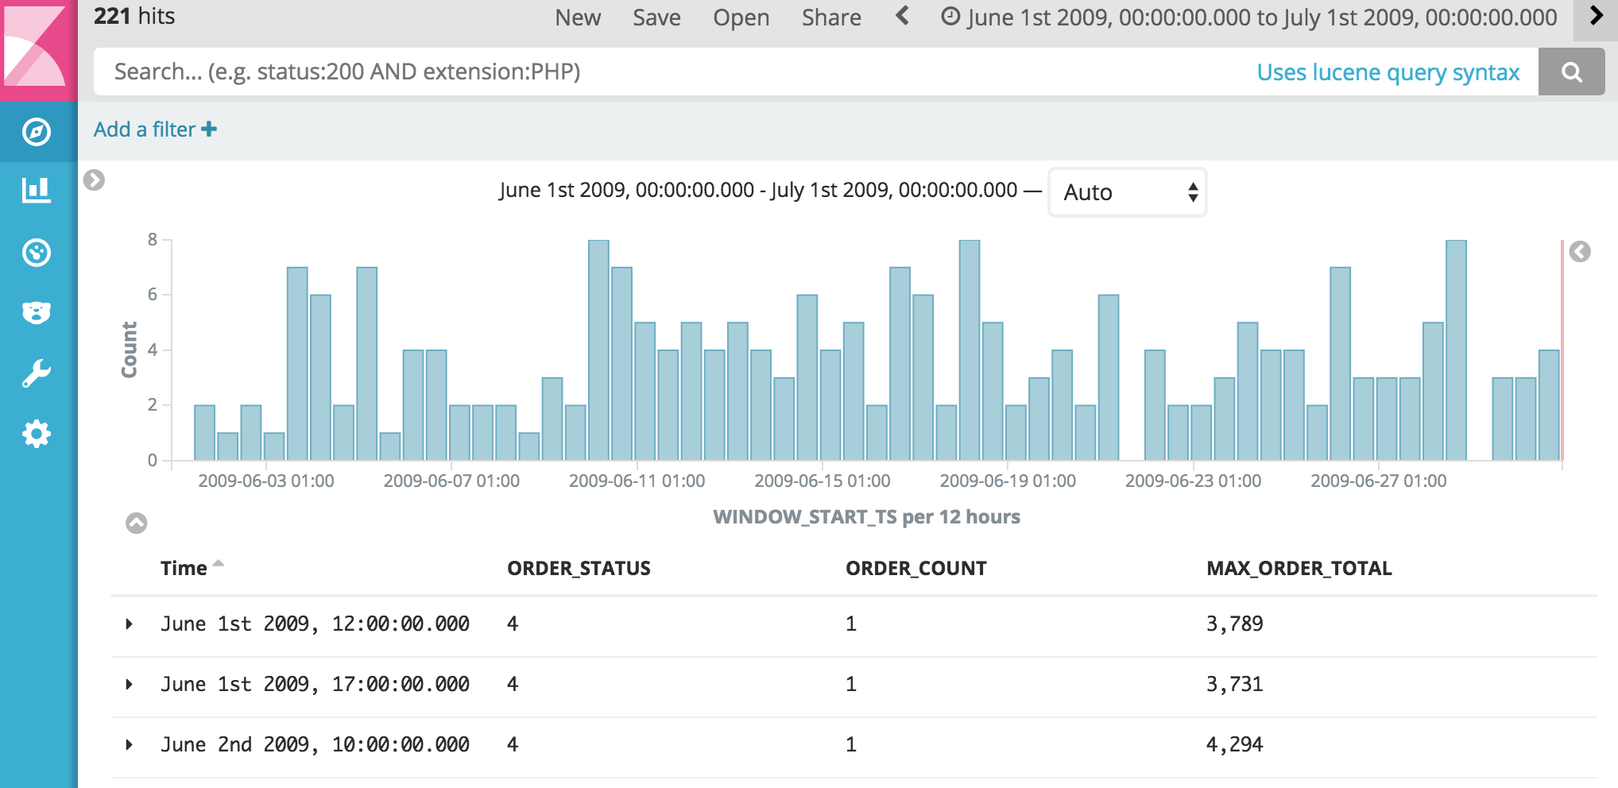Viewport: 1618px width, 788px height.
Task: Open the Timelion icon in sidebar
Action: [37, 313]
